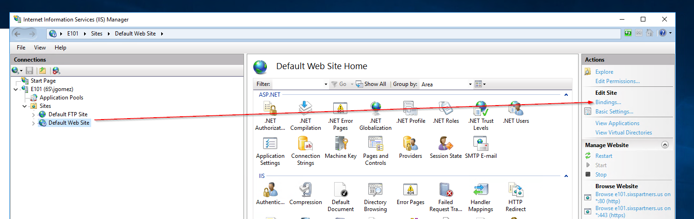
Task: Stop the website
Action: (601, 175)
